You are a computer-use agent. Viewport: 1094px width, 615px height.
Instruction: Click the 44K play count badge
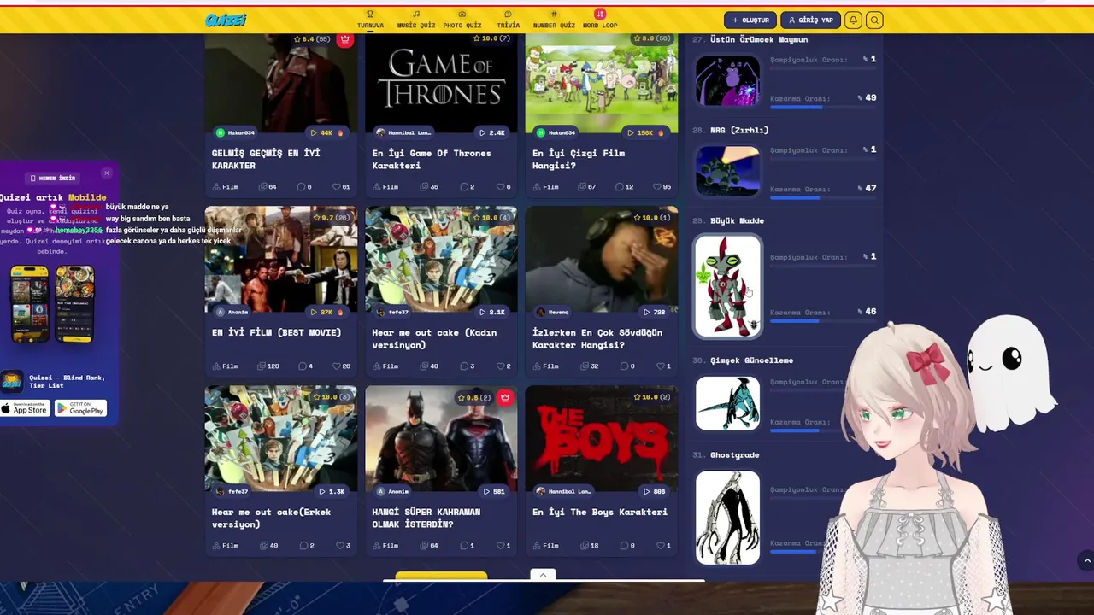tap(327, 132)
